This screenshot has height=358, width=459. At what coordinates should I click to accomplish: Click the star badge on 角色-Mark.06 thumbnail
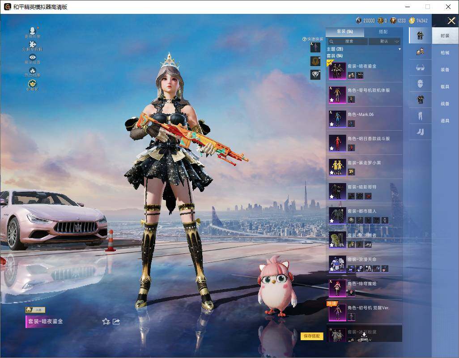tap(331, 124)
